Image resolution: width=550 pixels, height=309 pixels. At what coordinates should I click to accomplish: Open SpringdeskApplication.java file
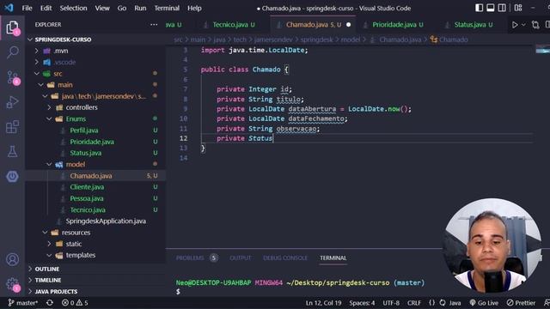click(x=106, y=221)
